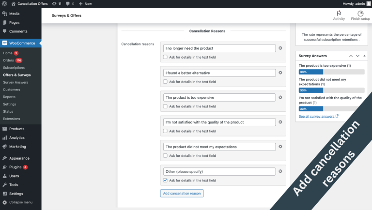The width and height of the screenshot is (372, 210).
Task: Remove the 'did not meet my expectations' reason
Action: pos(280,147)
